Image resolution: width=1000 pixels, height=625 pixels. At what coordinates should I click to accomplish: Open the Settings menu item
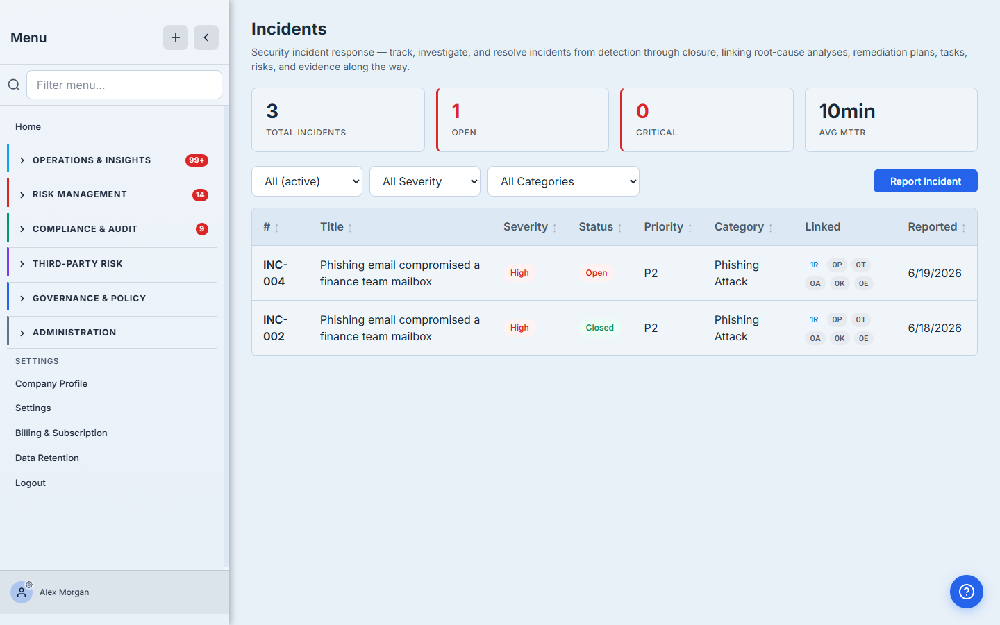pyautogui.click(x=33, y=408)
